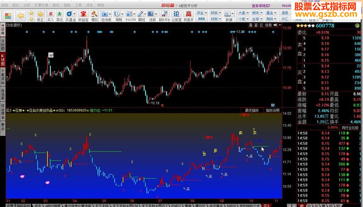The height and width of the screenshot is (207, 363).
Task: Click the 追涨停绝招! promo link
Action: coord(261,6)
